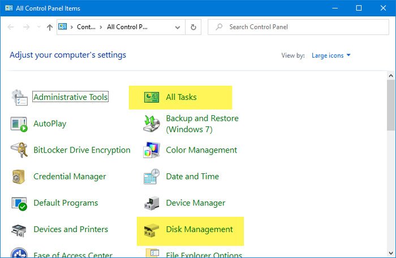Open the Devices and Printers icon
Viewport: 396px width, 258px height.
(x=19, y=230)
